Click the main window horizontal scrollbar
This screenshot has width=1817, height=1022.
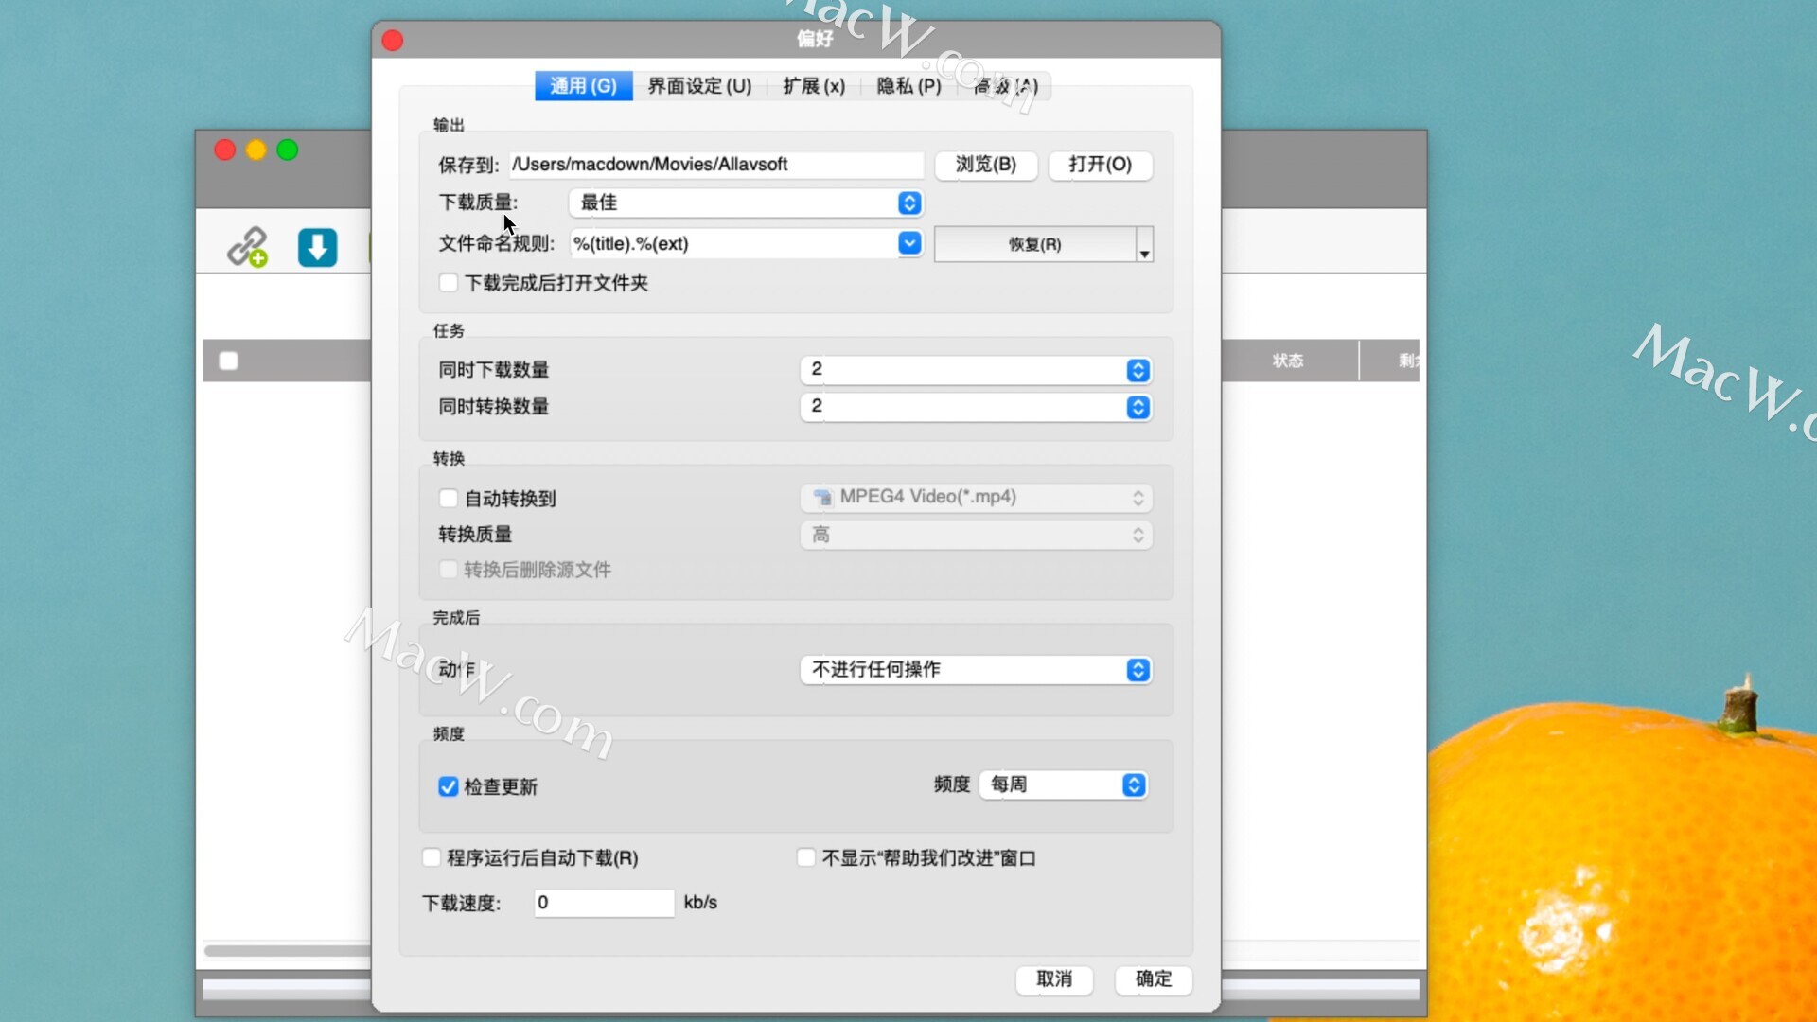click(288, 950)
